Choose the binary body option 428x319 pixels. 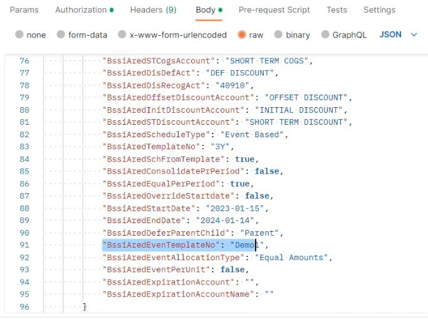tap(292, 34)
